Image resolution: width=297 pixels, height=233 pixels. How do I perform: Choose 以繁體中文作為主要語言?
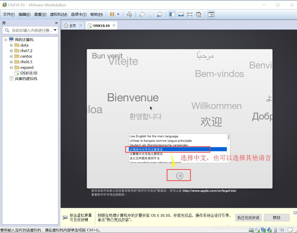click(x=178, y=154)
